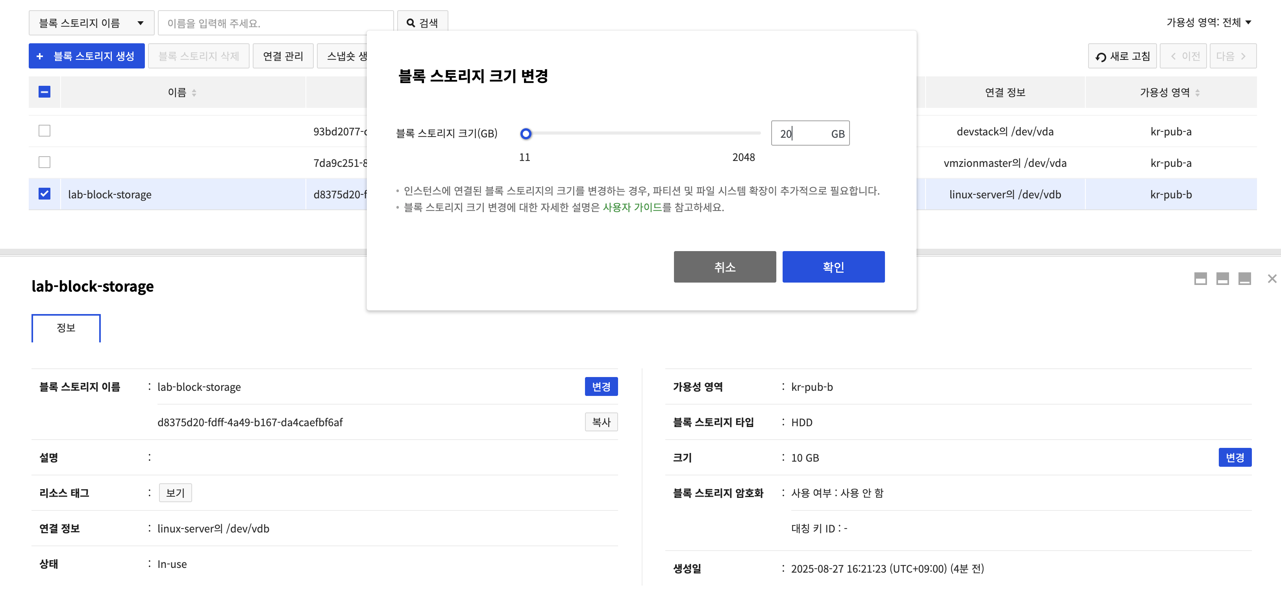Sort table by name column arrows

(194, 92)
